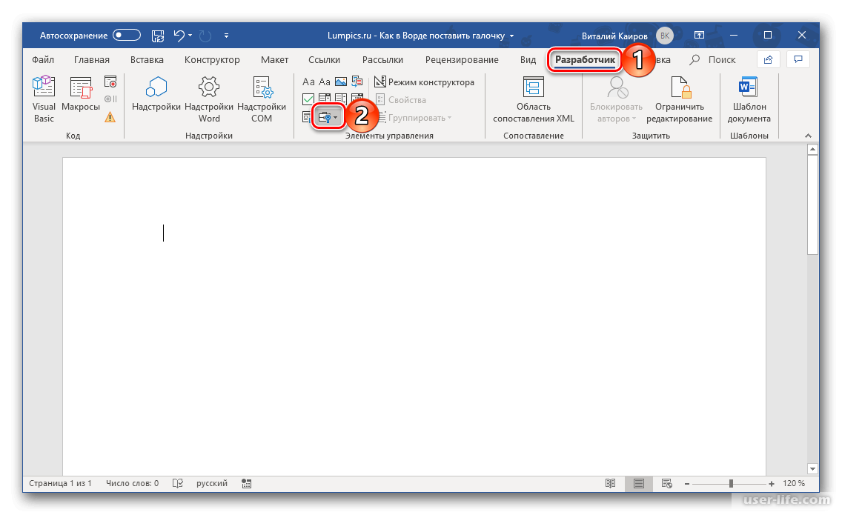Click macro recording icon in status bar
Viewport: 842px width, 515px height.
coord(247,483)
